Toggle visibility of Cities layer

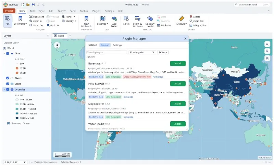[x=8, y=54]
